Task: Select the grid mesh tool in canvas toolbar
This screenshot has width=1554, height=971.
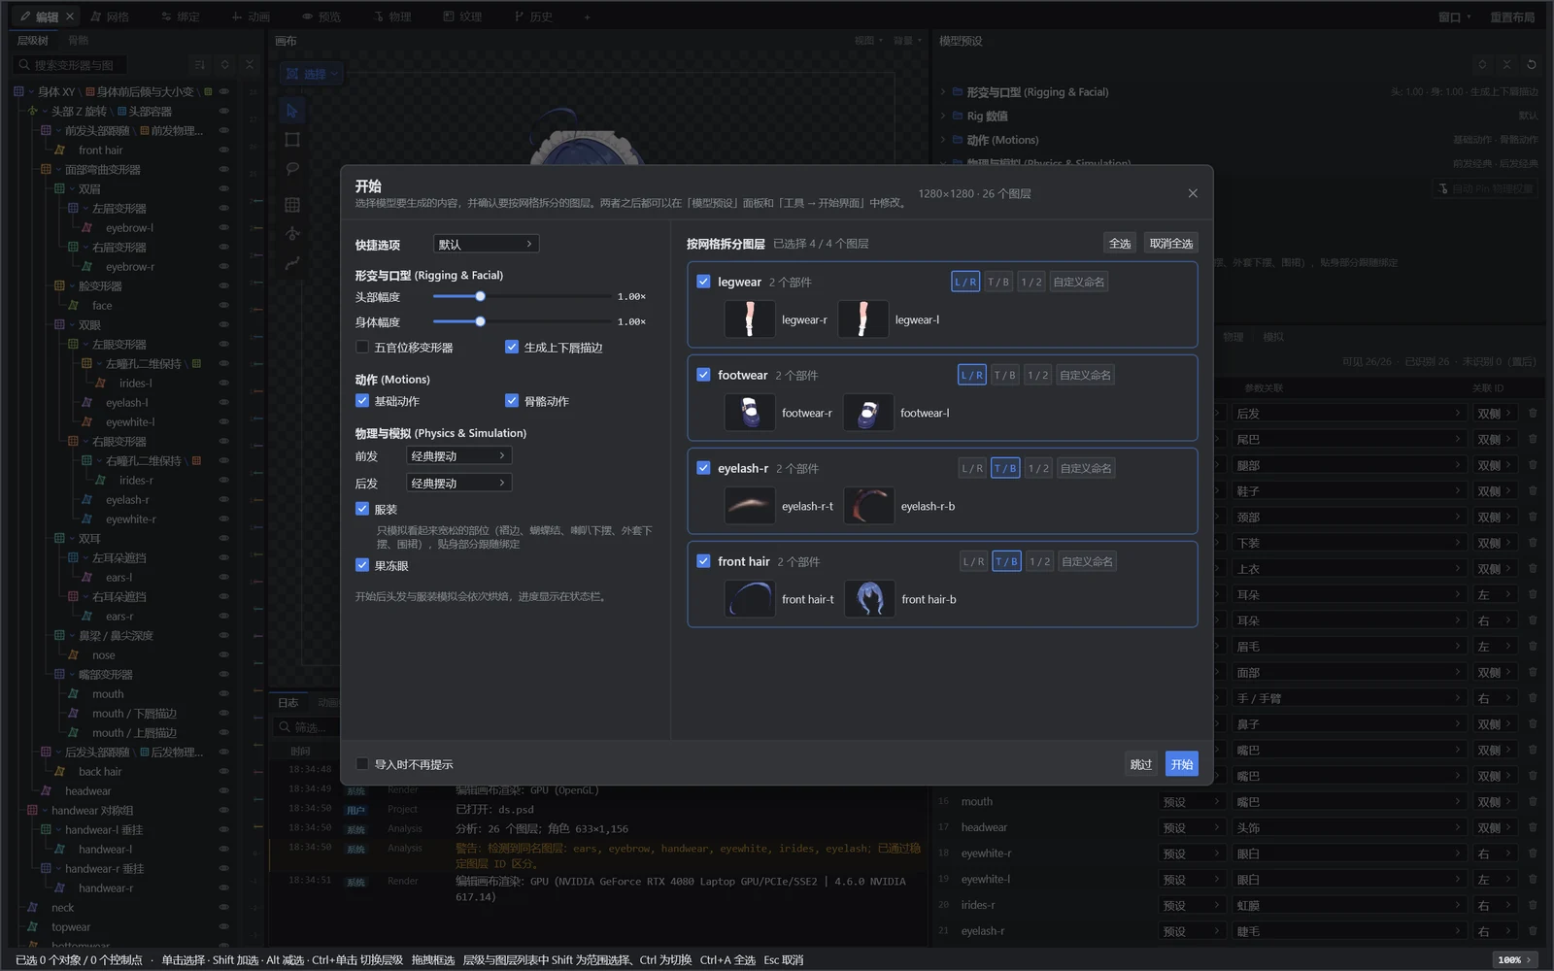Action: click(x=292, y=205)
